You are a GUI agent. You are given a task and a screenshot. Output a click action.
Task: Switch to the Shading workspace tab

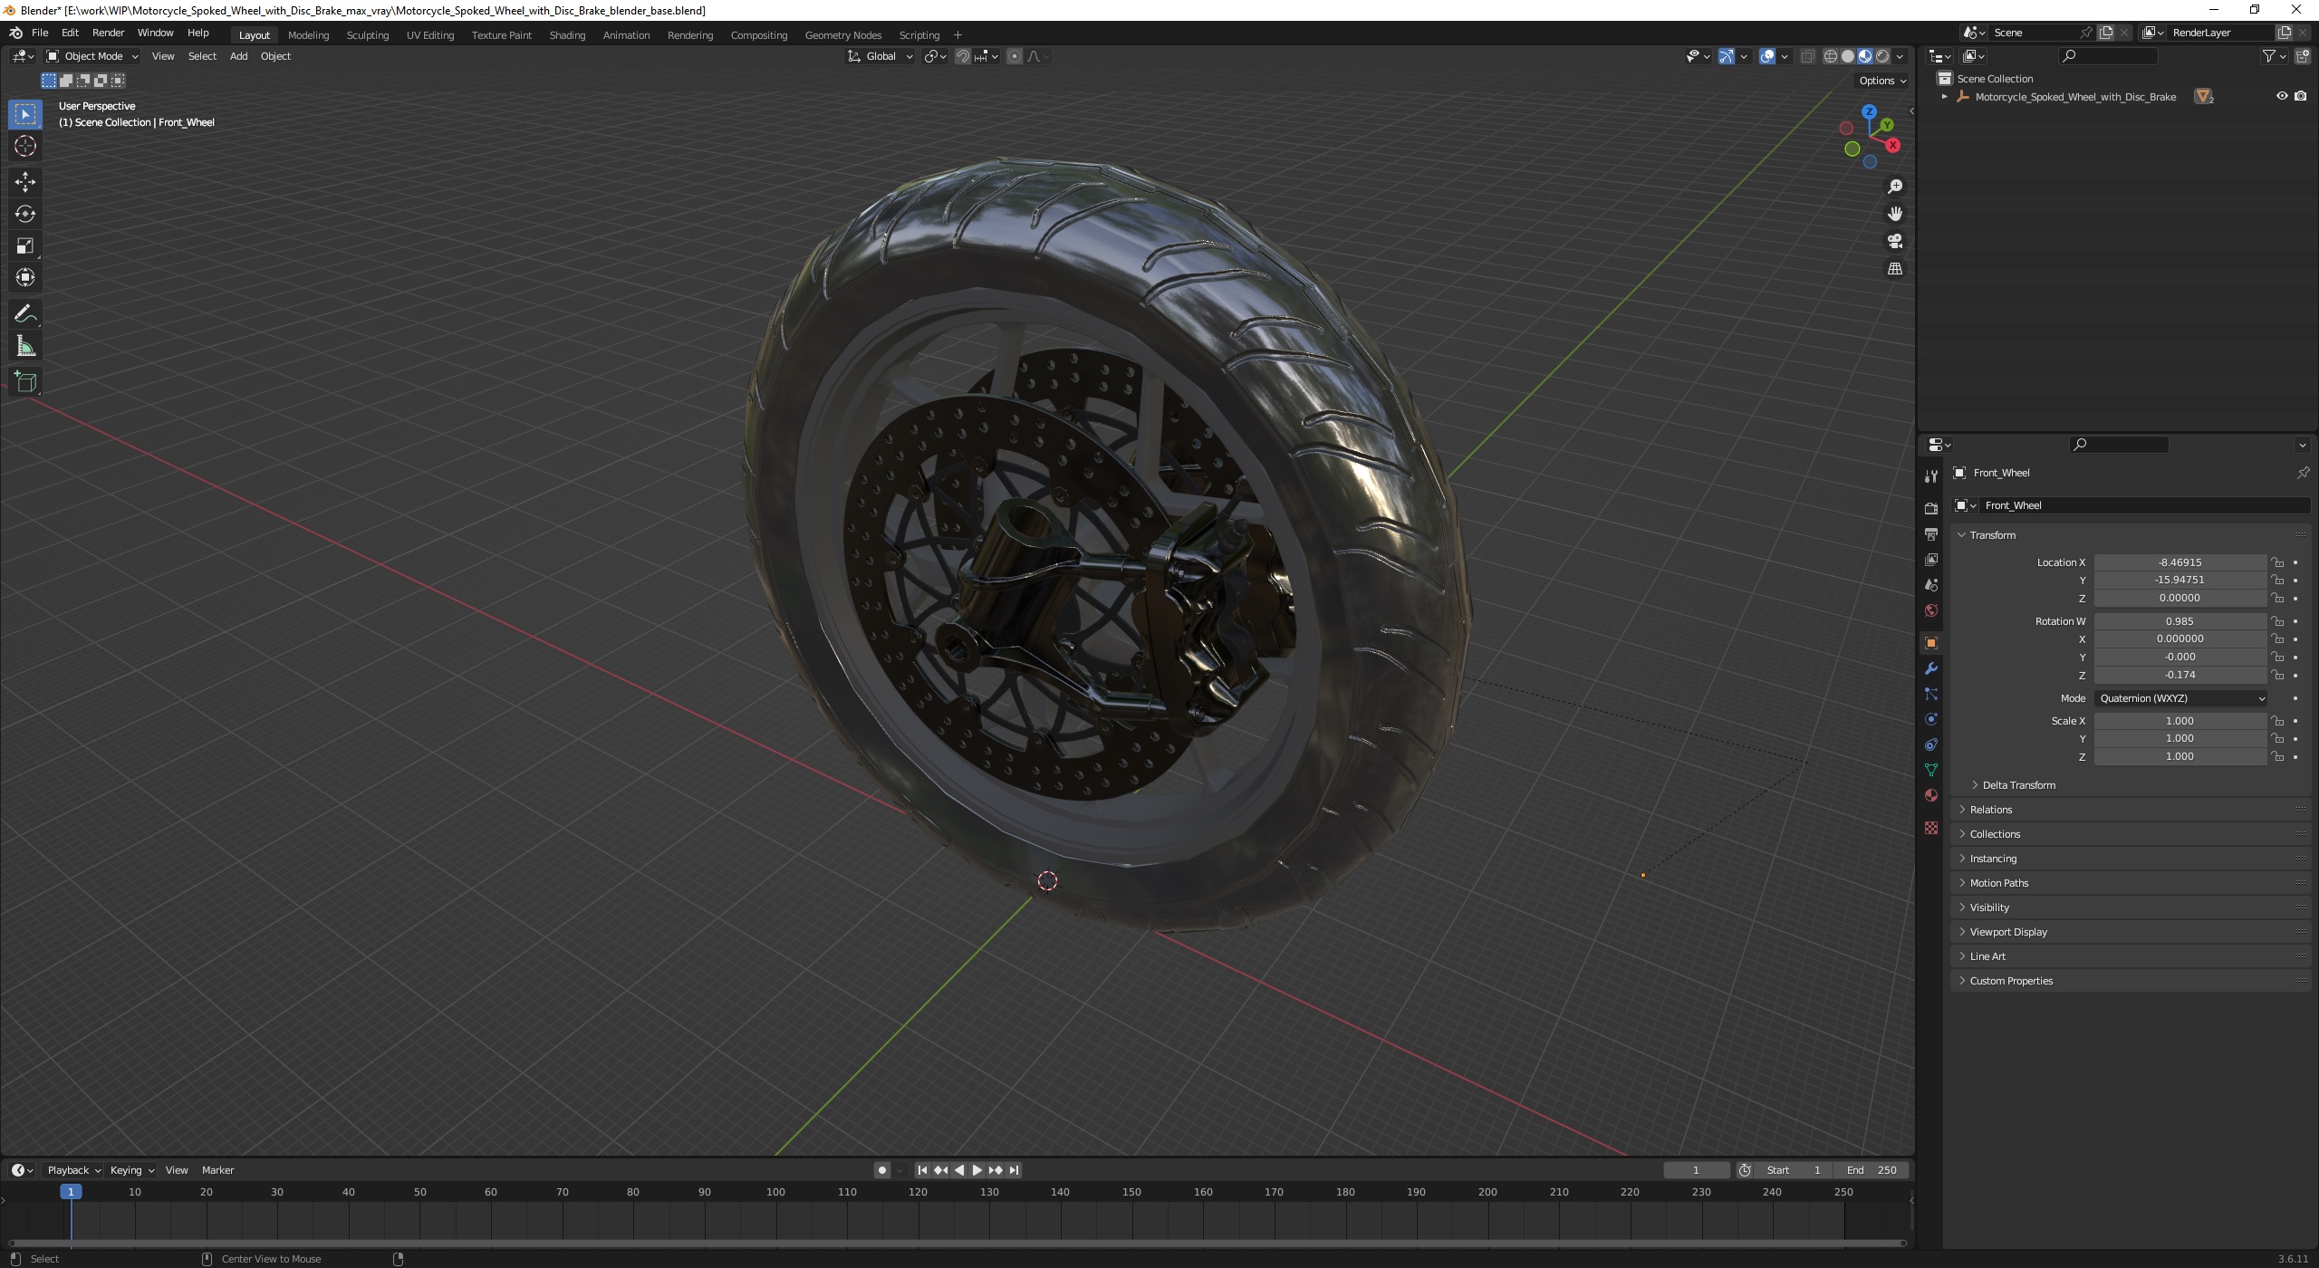(x=567, y=35)
